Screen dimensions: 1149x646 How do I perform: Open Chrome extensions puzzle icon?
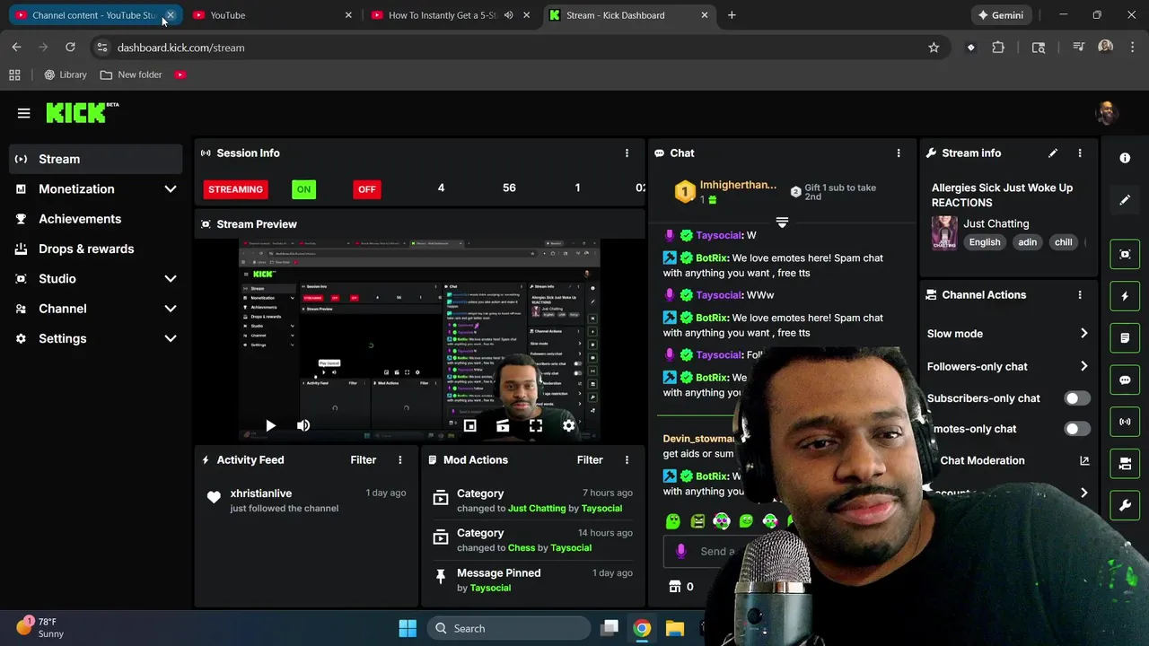coord(998,48)
